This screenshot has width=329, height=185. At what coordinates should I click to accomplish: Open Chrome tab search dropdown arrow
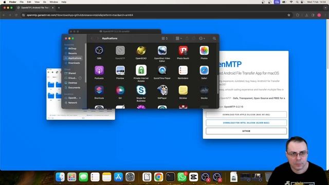(325, 8)
